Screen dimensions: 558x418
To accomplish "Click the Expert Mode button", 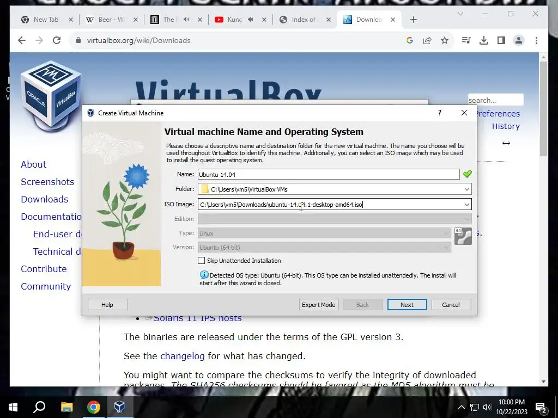I will click(318, 305).
